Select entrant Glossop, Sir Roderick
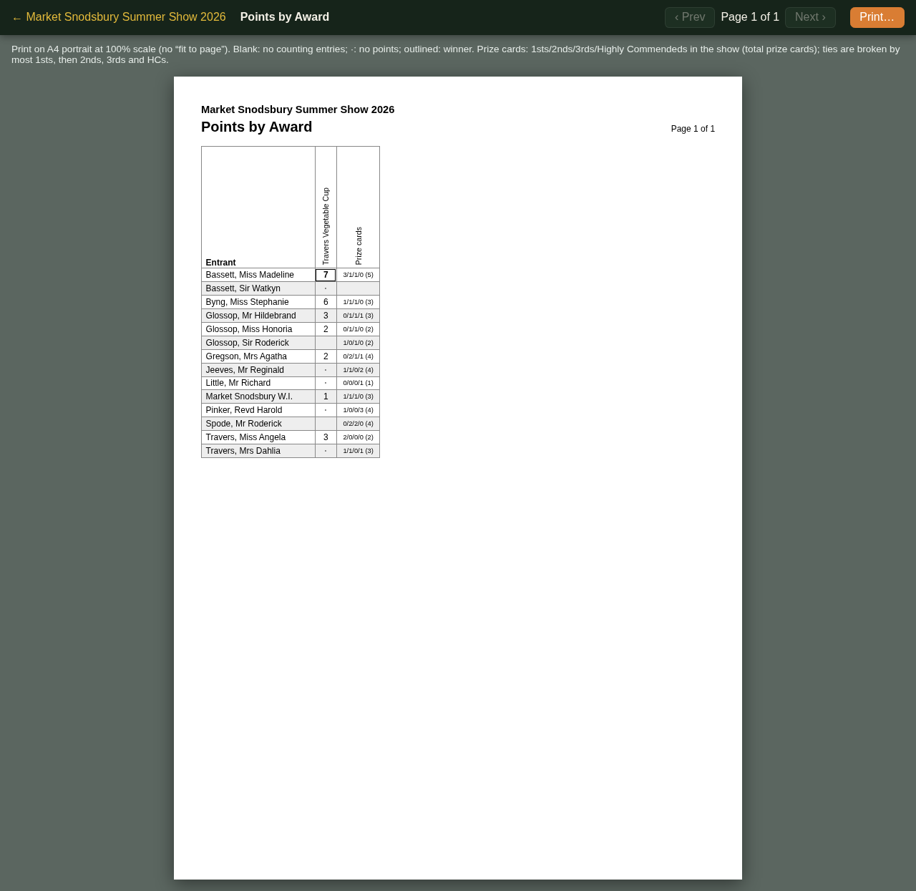Screen dimensions: 916x891 [x=258, y=343]
